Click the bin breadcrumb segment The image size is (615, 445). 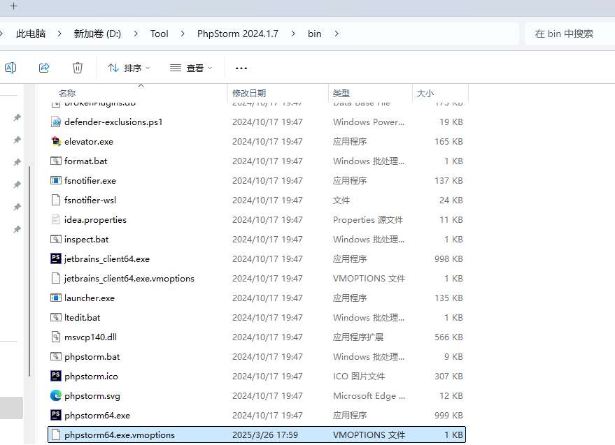315,34
